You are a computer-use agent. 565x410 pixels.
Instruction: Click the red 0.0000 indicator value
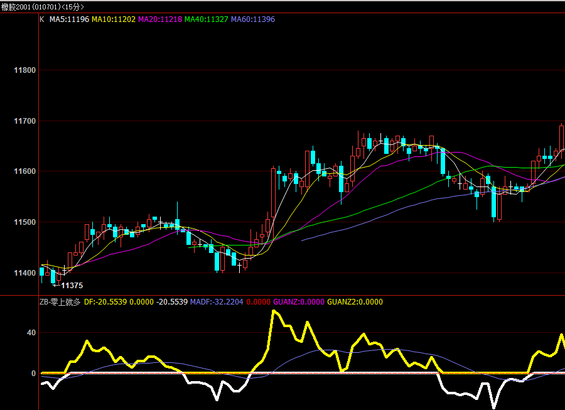(259, 302)
